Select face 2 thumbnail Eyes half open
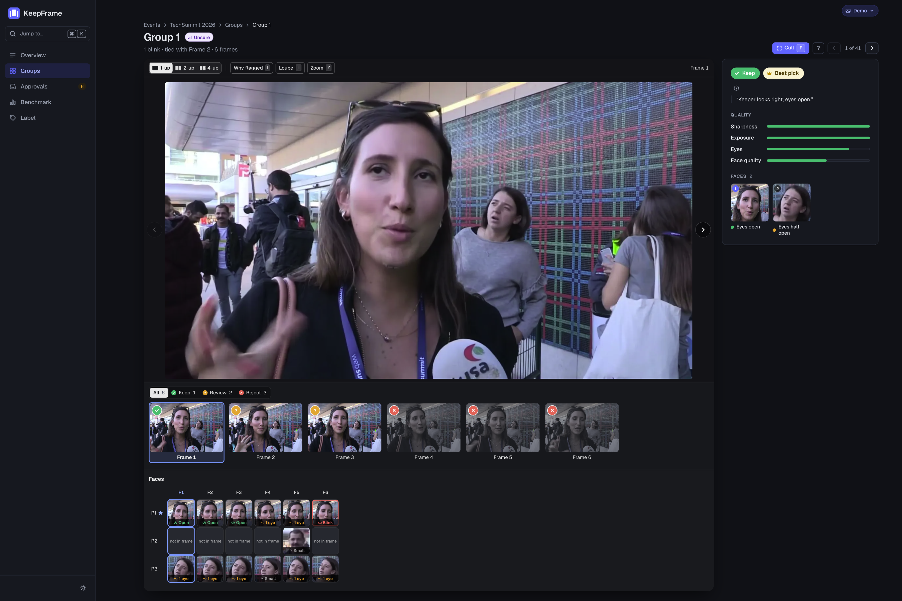 (x=791, y=202)
